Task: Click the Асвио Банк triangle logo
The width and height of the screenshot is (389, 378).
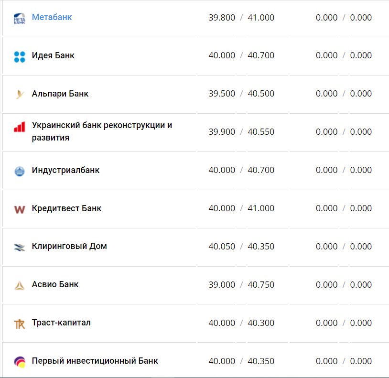Action: point(19,286)
